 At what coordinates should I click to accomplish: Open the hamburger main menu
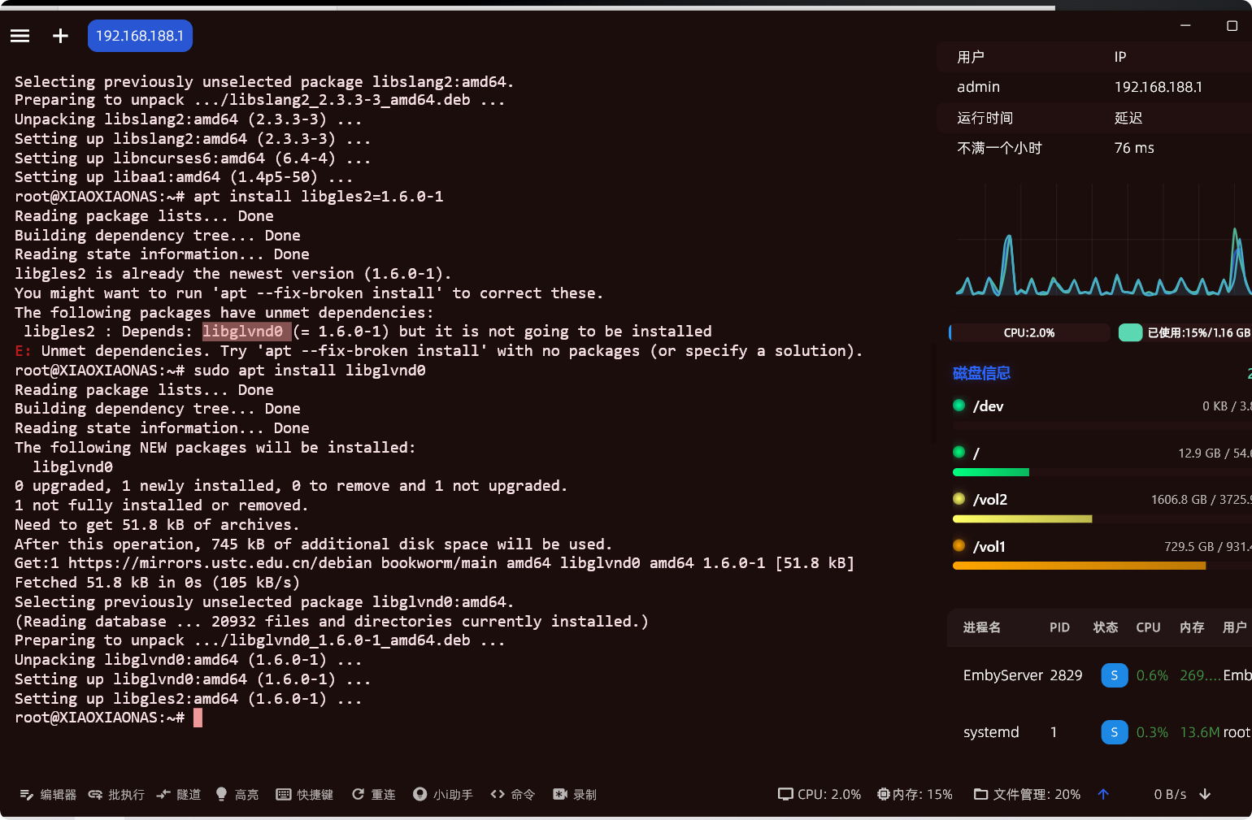(x=20, y=36)
